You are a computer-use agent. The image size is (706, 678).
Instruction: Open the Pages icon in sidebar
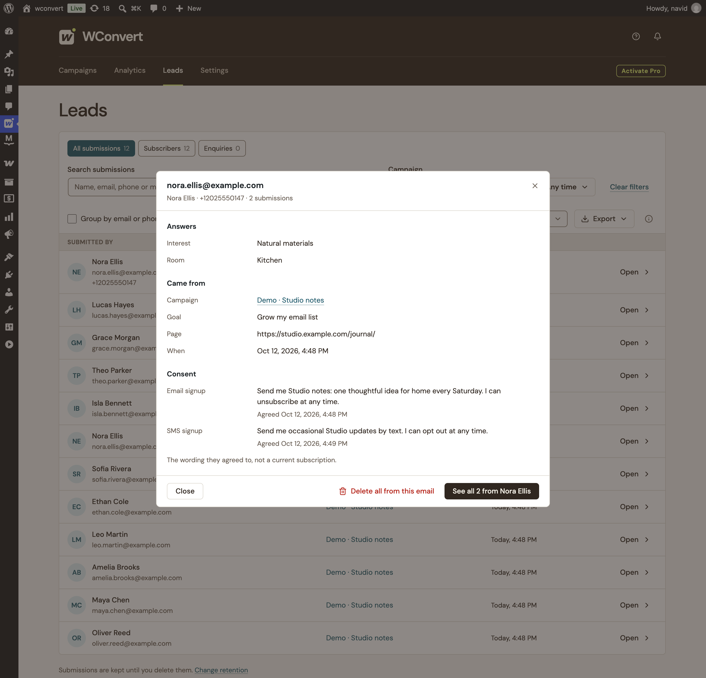(x=9, y=89)
